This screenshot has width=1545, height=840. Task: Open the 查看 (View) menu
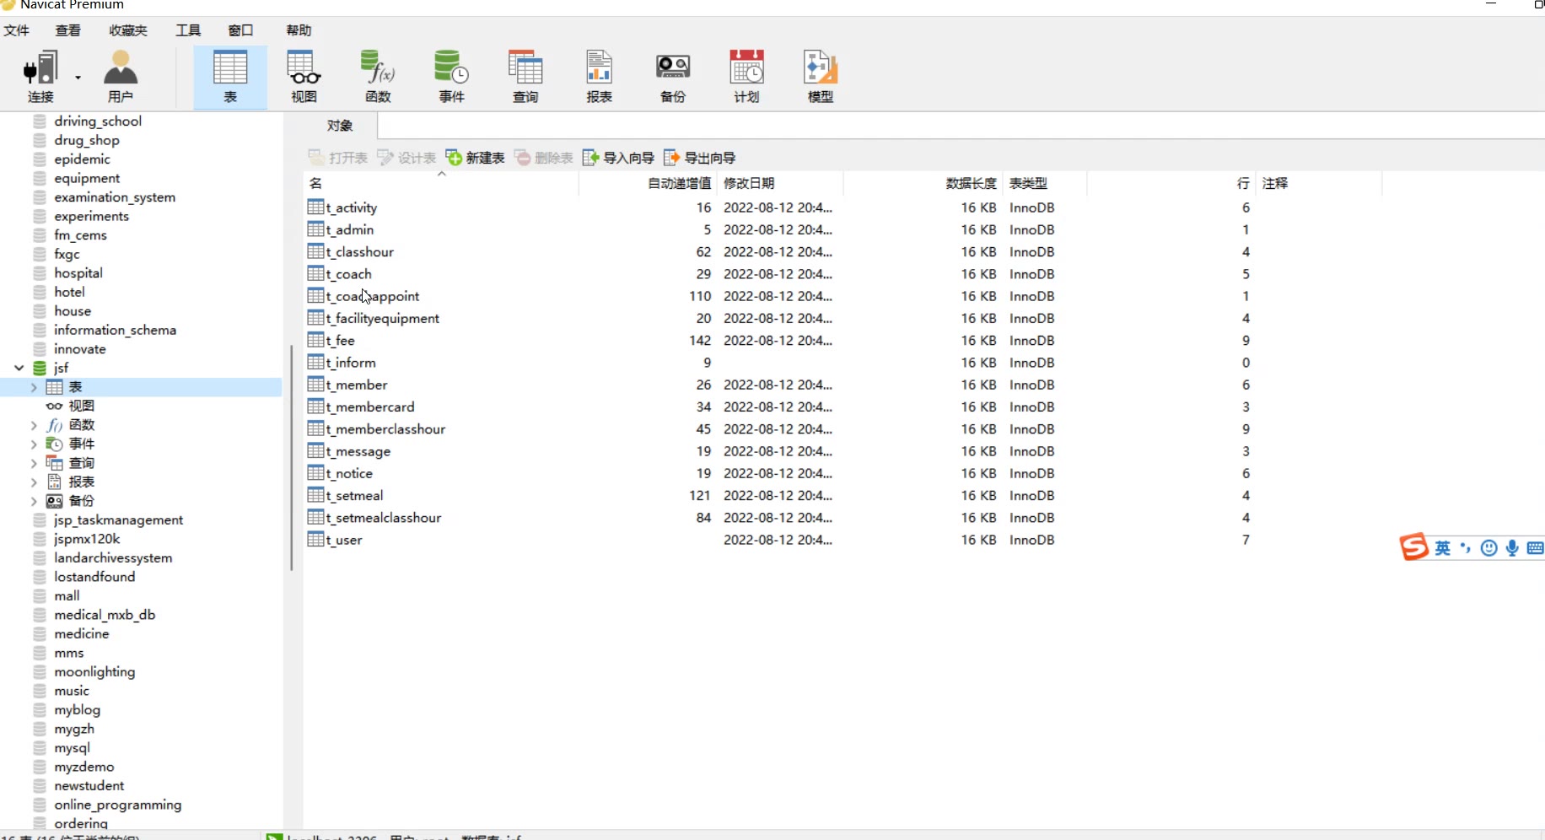point(68,30)
